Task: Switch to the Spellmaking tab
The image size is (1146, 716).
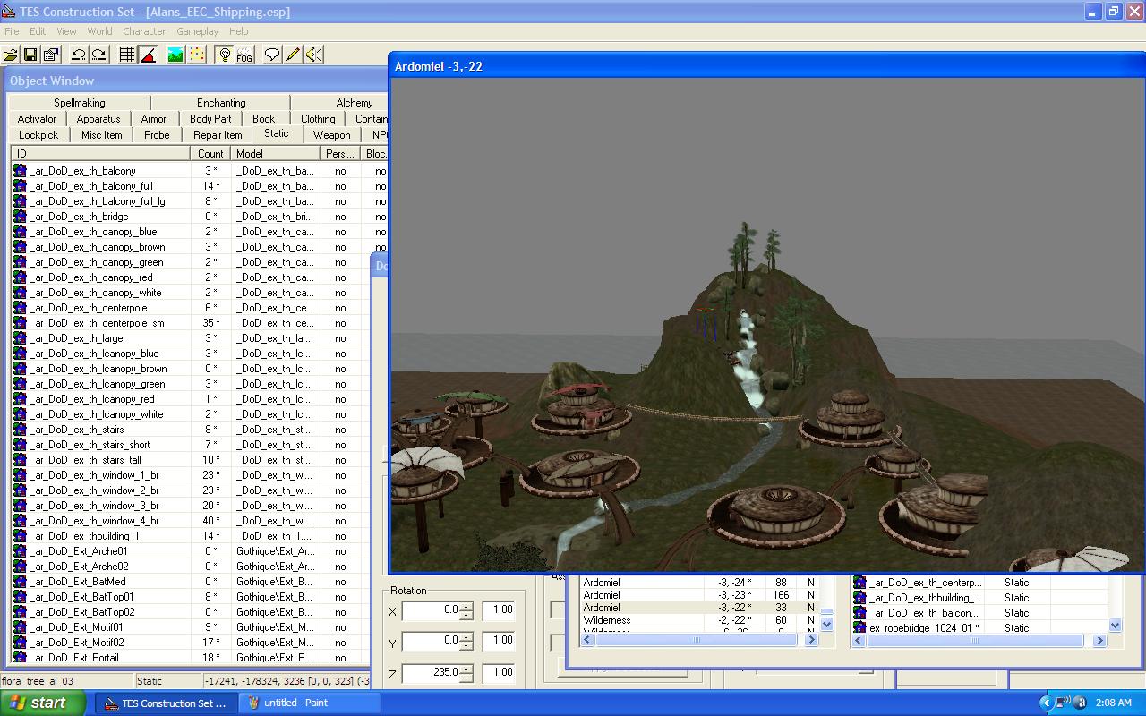Action: tap(79, 103)
